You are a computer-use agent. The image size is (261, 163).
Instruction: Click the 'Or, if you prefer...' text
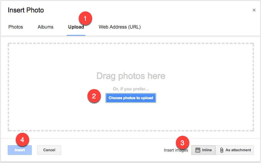(131, 89)
